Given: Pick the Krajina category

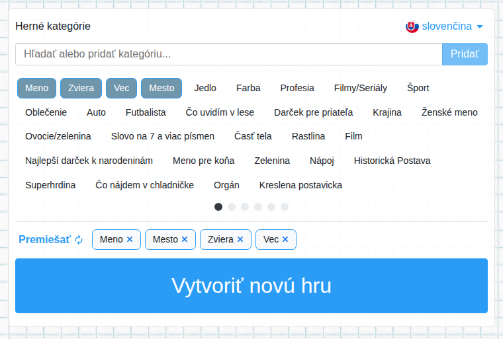Looking at the screenshot, I should [x=387, y=112].
